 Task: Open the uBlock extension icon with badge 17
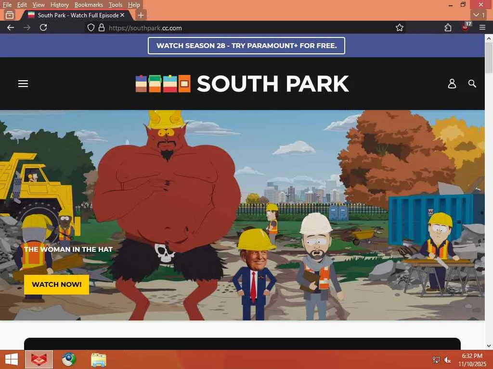[466, 27]
